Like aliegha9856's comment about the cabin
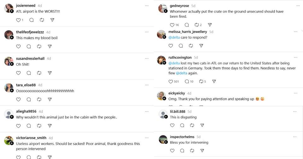The height and width of the screenshot is (159, 303). coord(18,126)
